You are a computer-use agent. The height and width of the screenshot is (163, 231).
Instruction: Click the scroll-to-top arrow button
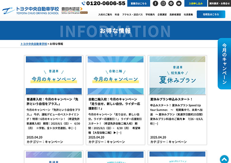point(224,159)
